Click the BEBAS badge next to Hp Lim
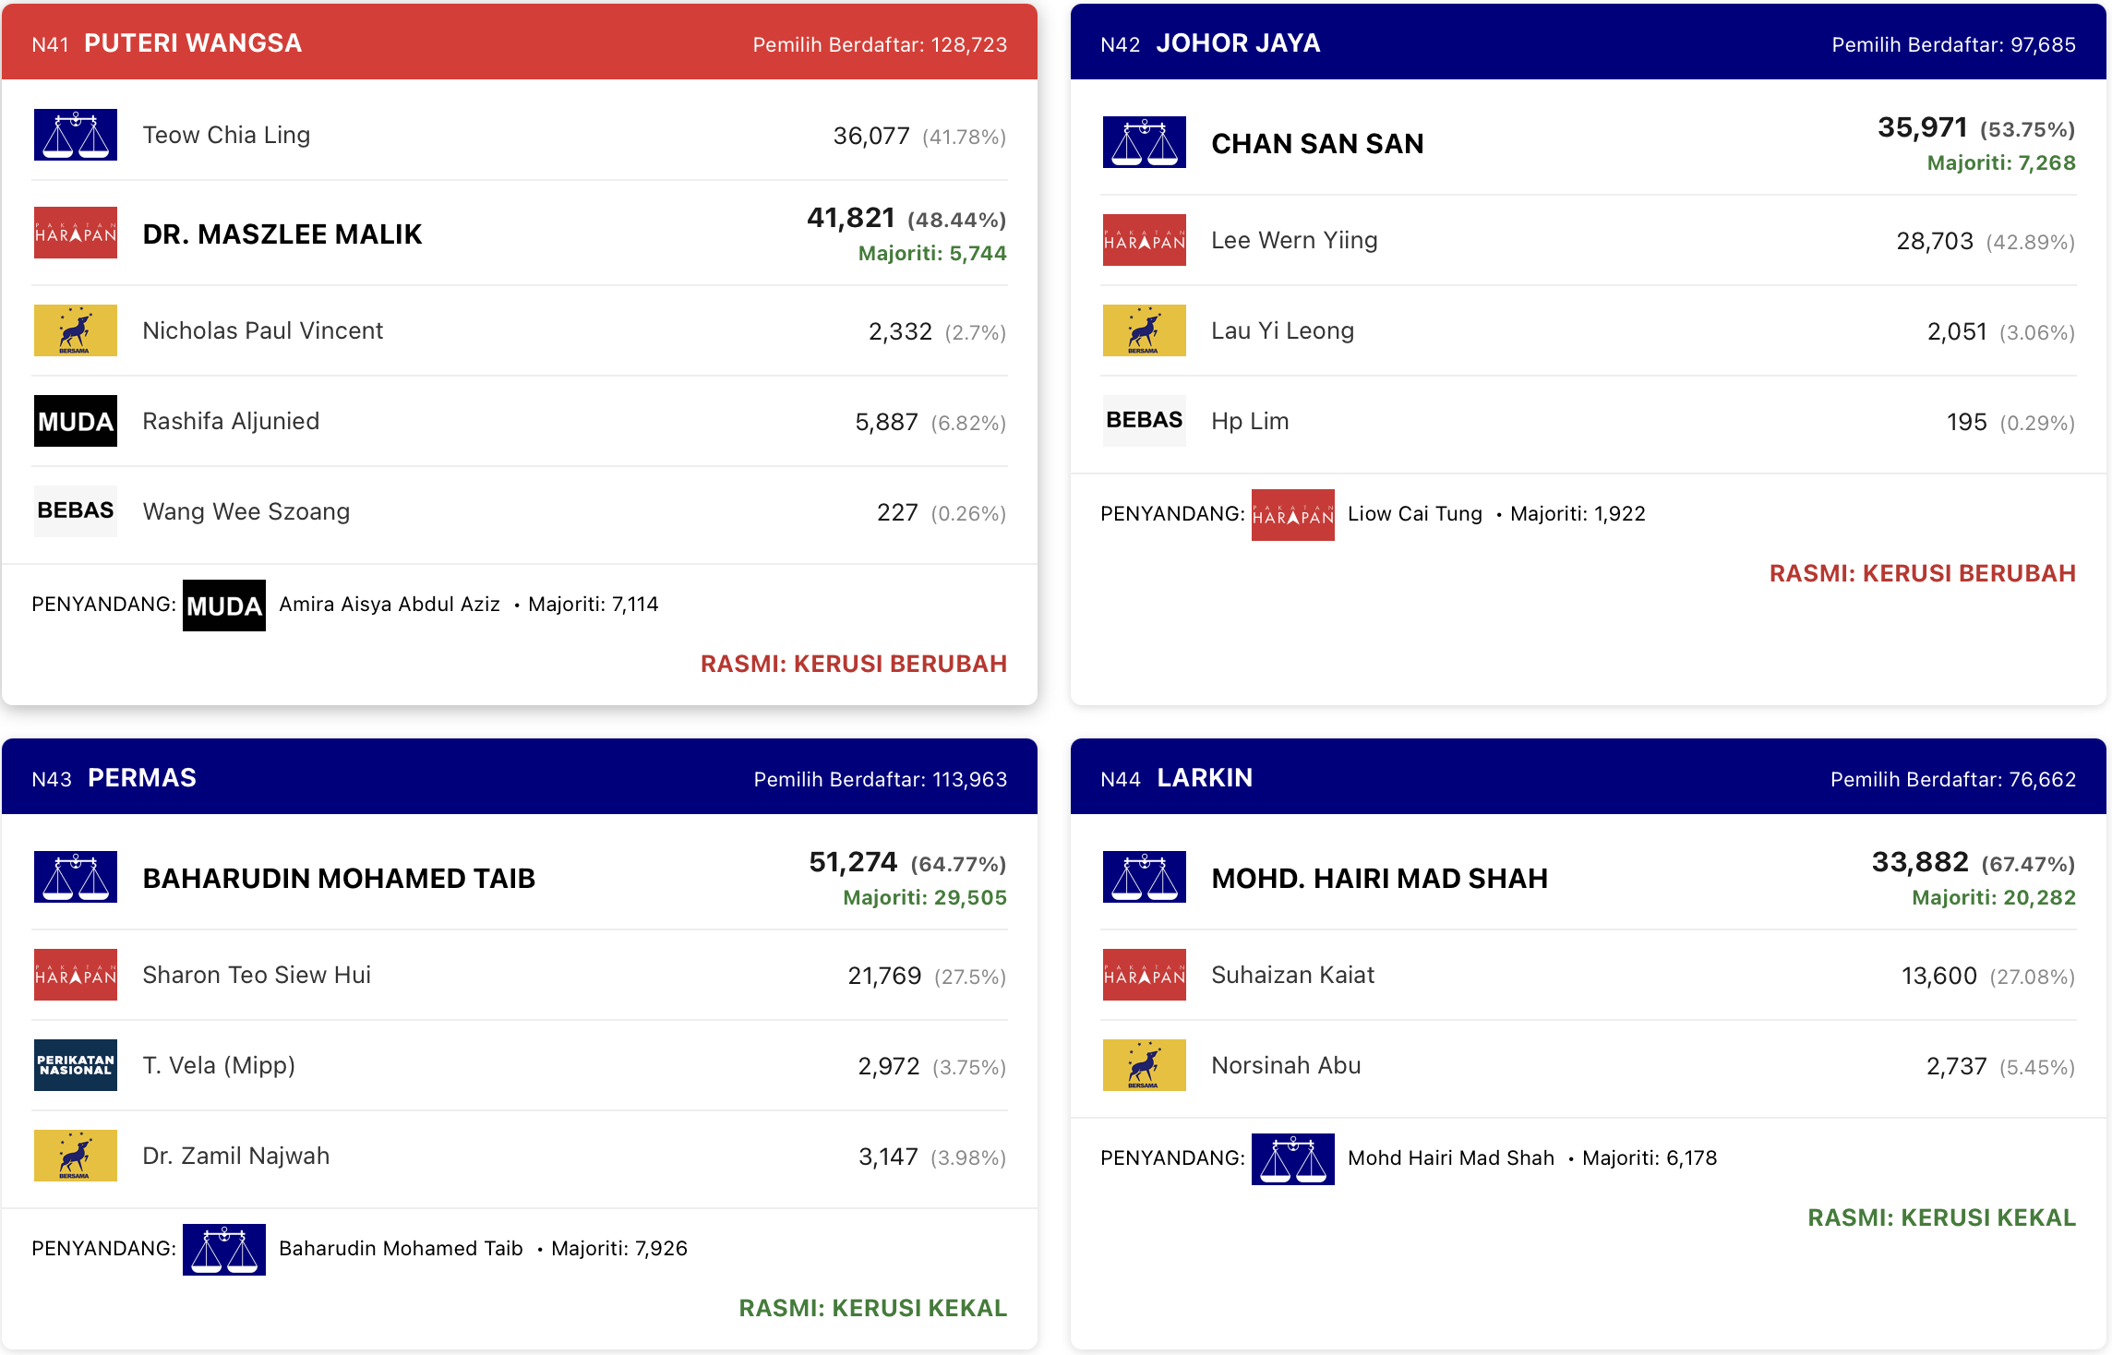Image resolution: width=2112 pixels, height=1355 pixels. click(x=1145, y=421)
